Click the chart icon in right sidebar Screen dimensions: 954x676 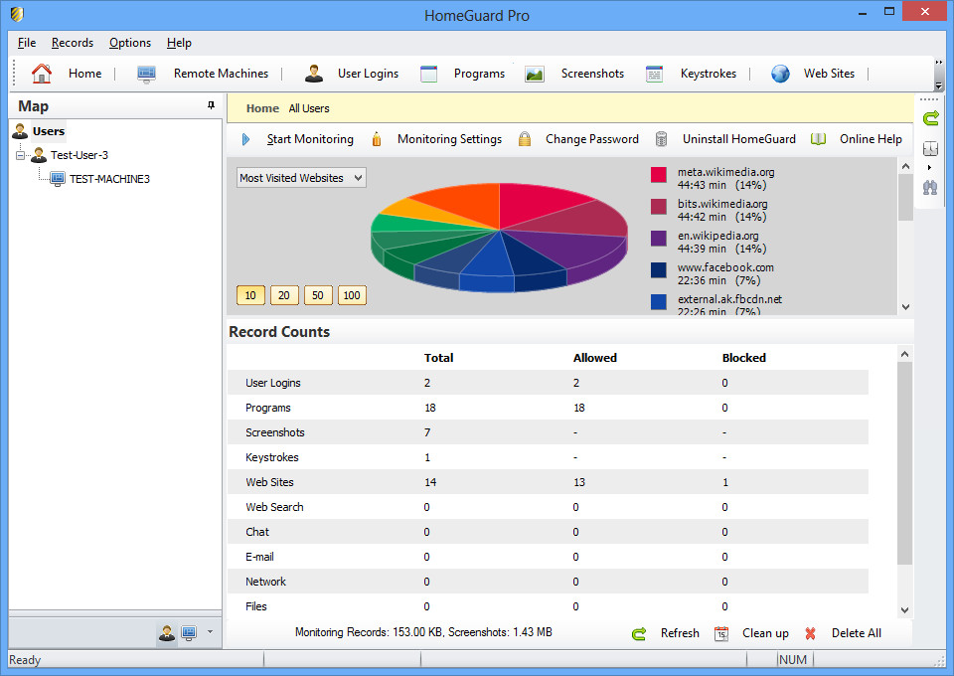click(930, 148)
